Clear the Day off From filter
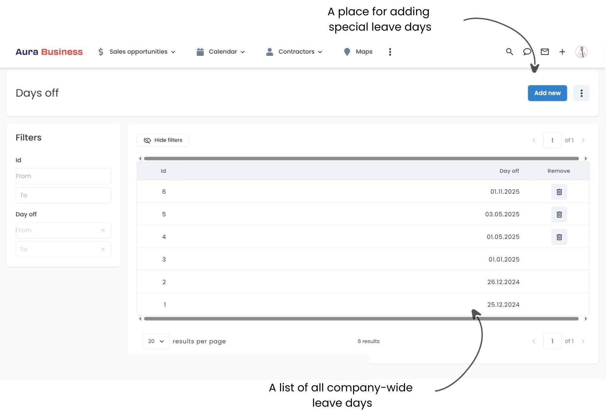 [x=103, y=230]
